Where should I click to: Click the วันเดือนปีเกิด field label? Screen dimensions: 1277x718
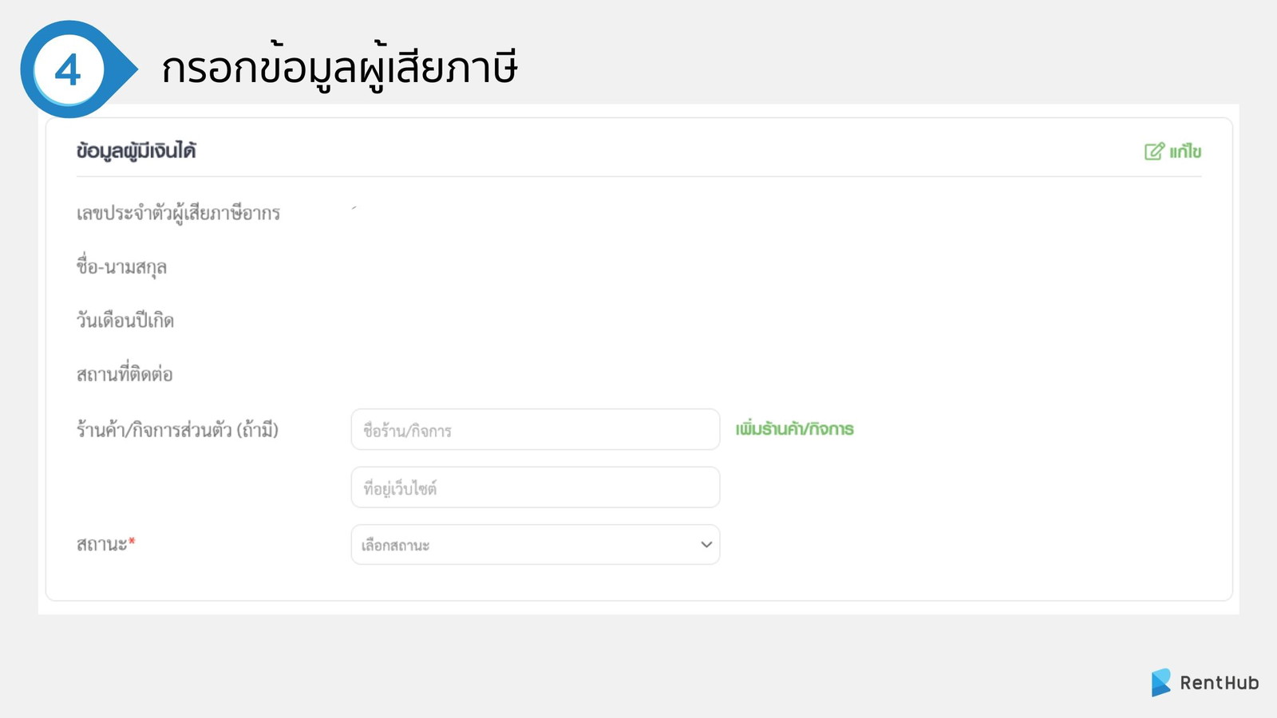coord(125,320)
